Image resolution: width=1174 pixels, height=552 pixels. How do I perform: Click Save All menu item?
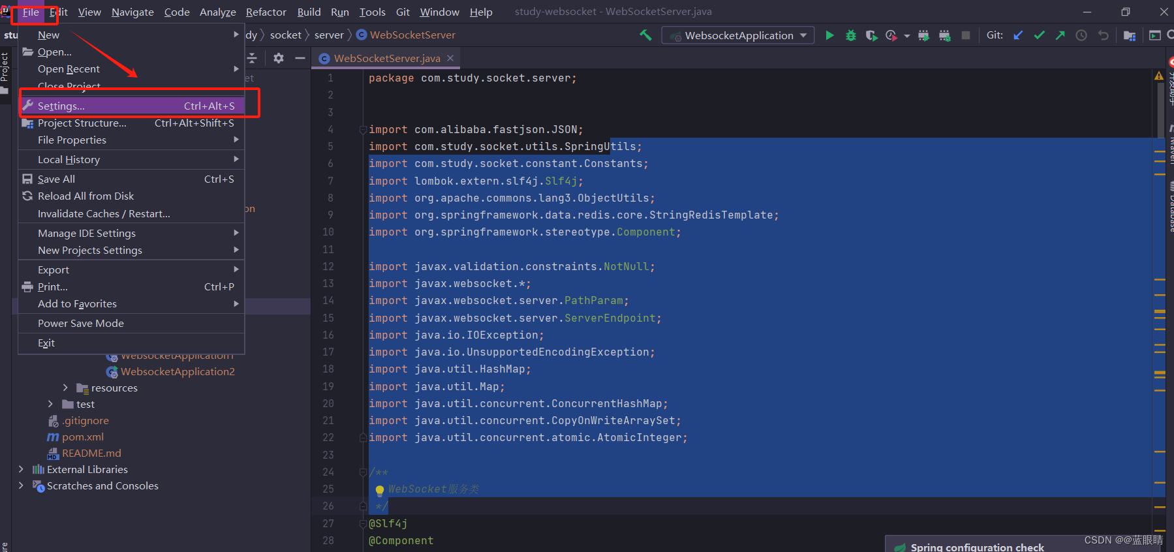[x=131, y=179]
